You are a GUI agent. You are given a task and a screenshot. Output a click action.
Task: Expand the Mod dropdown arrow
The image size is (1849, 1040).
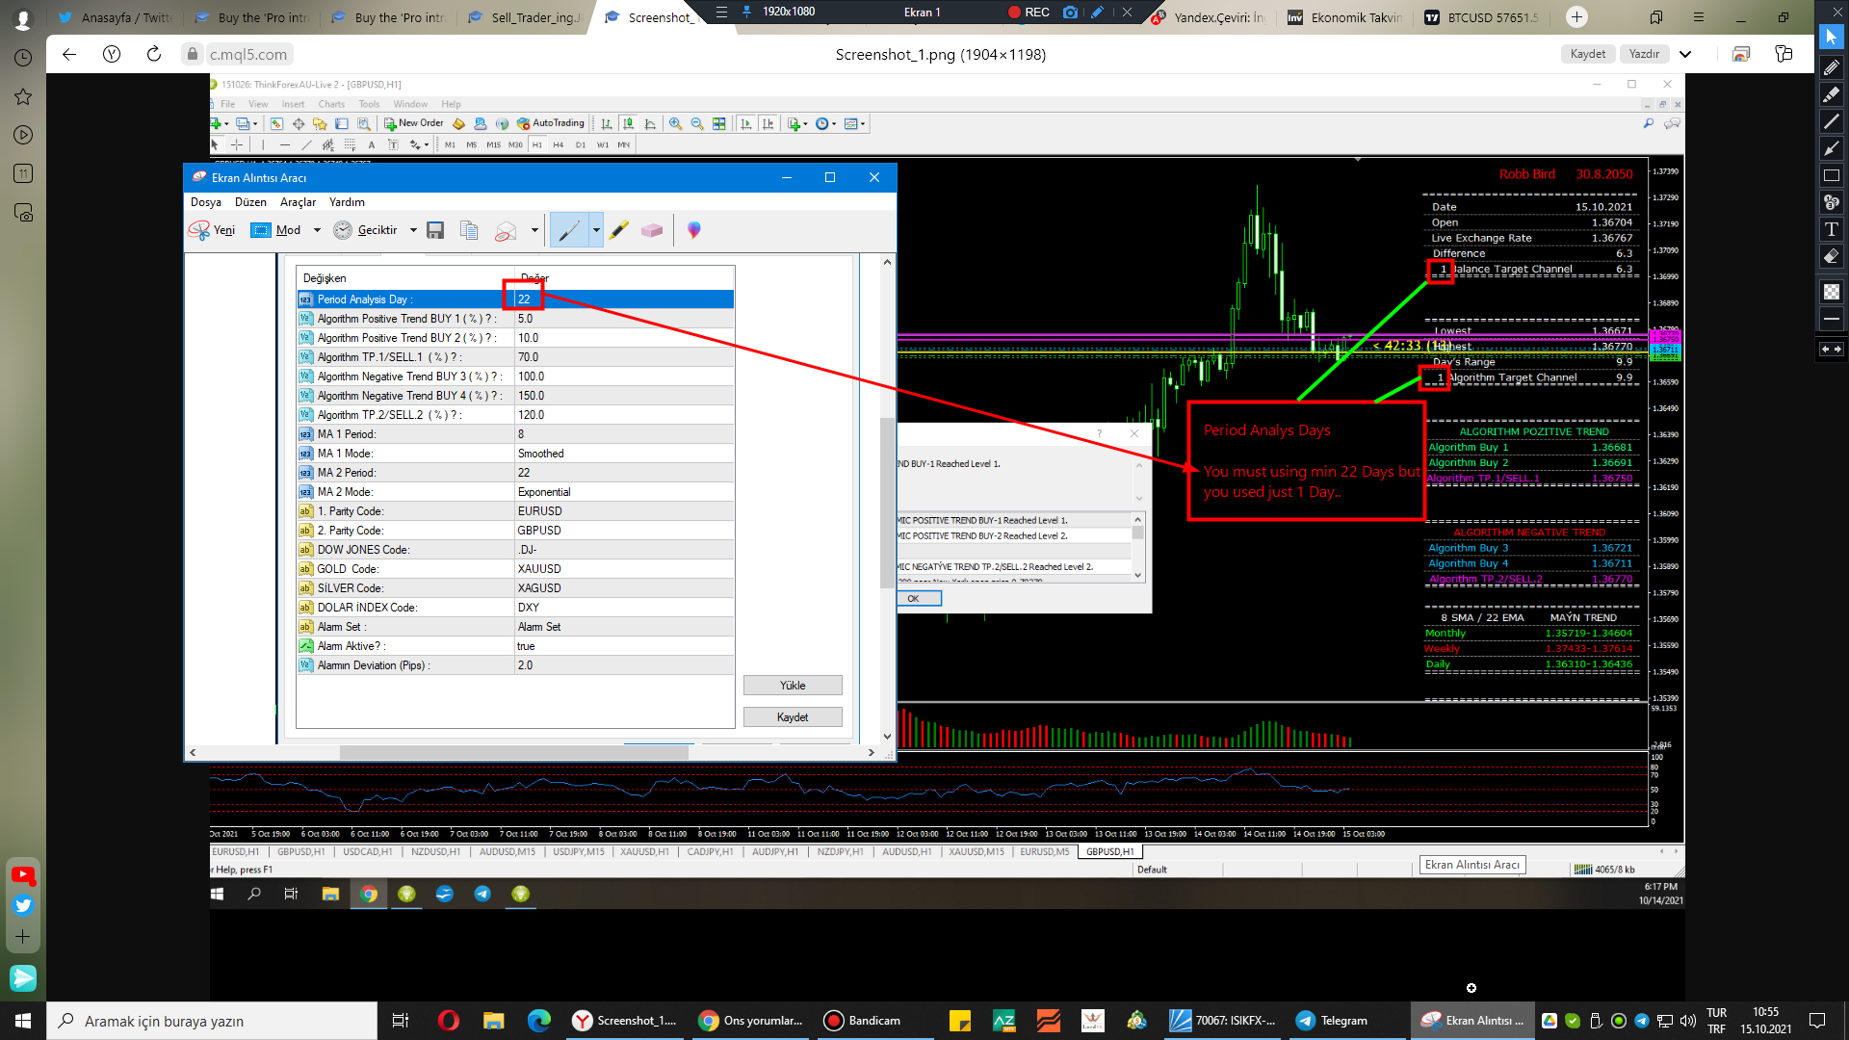click(317, 230)
